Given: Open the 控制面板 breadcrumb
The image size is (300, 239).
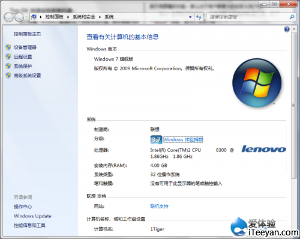Looking at the screenshot, I should pos(54,17).
